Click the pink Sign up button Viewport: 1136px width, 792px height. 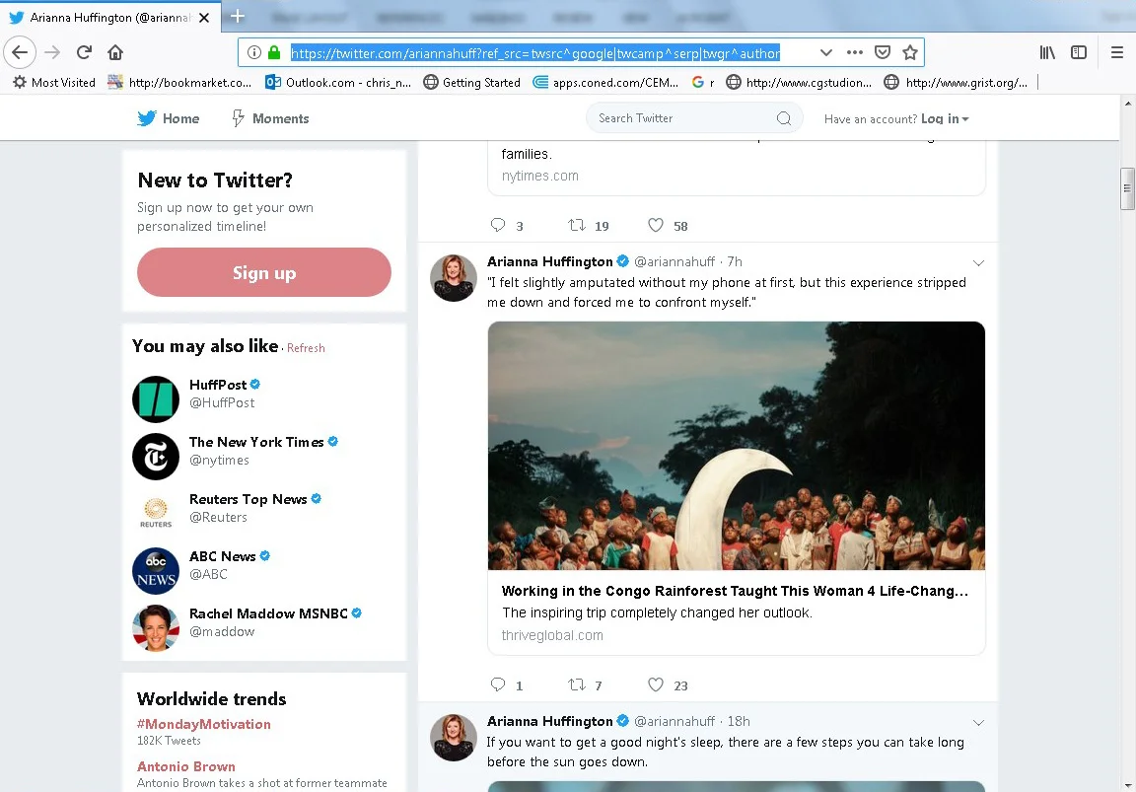coord(263,272)
